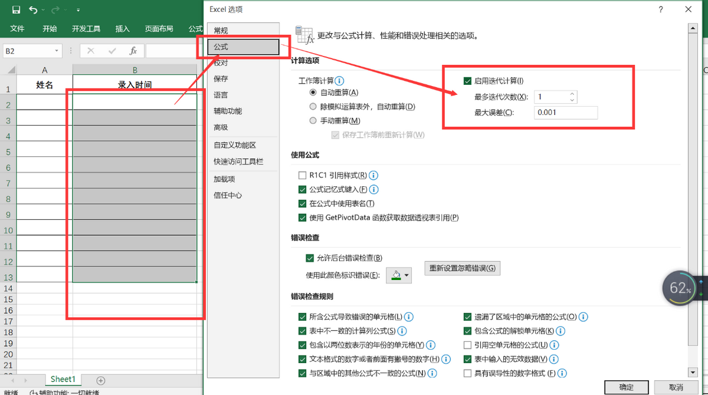708x395 pixels.
Task: Open the 插入 ribbon tab
Action: [123, 28]
